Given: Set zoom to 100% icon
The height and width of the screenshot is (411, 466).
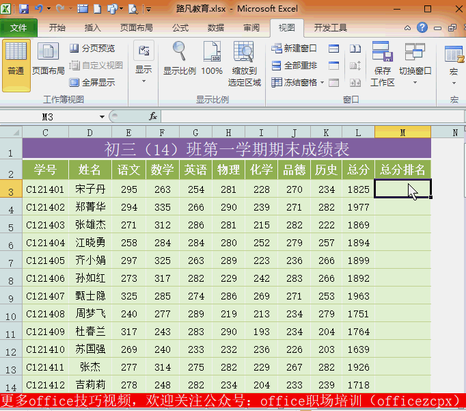Looking at the screenshot, I should (212, 59).
